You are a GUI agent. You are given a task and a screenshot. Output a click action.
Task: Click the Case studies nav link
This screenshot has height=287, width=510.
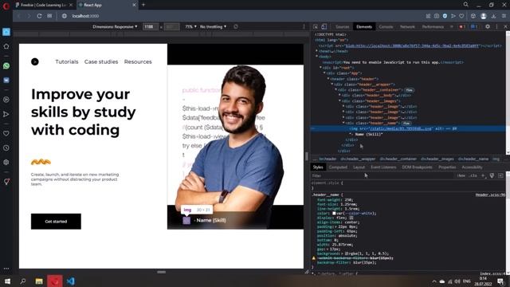coord(101,62)
